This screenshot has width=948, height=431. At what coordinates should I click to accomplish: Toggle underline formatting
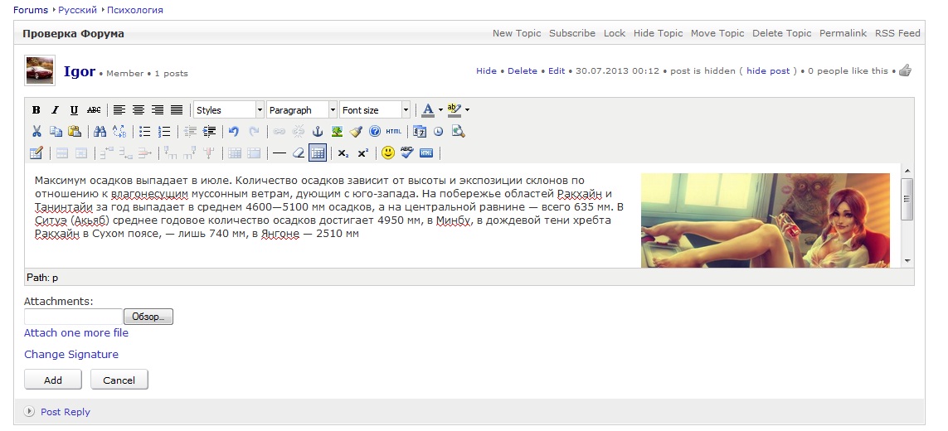pos(74,110)
